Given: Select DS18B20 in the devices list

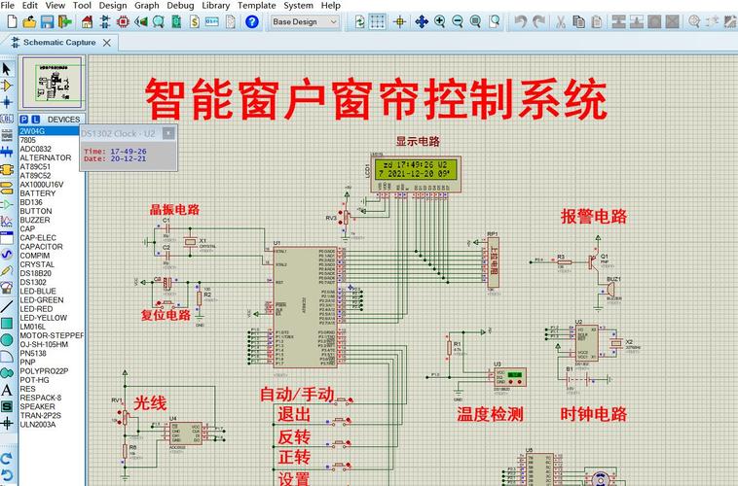Looking at the screenshot, I should pyautogui.click(x=36, y=273).
